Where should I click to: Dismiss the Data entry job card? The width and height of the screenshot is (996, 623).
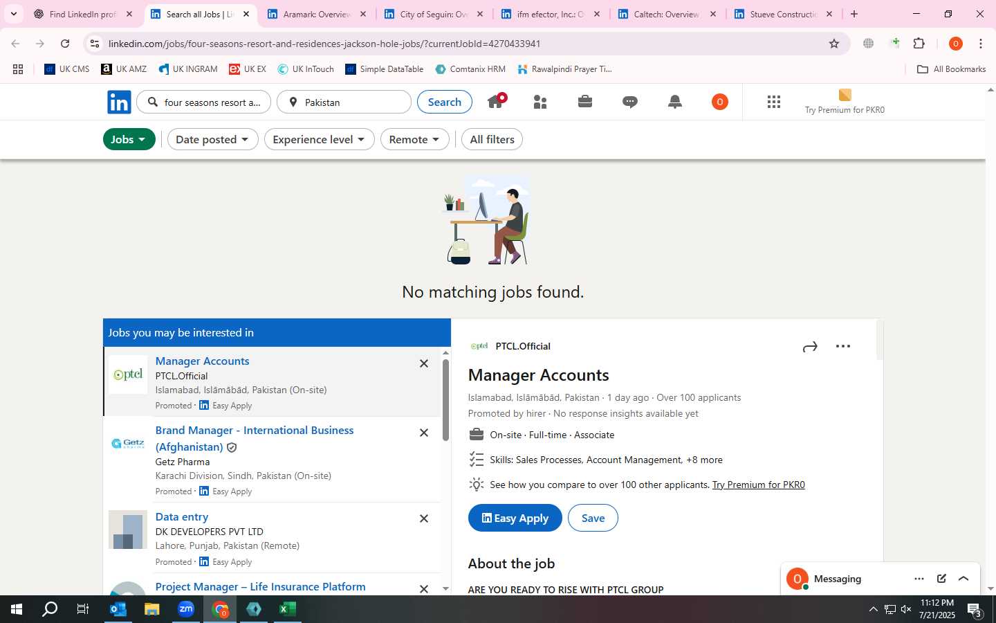[424, 518]
